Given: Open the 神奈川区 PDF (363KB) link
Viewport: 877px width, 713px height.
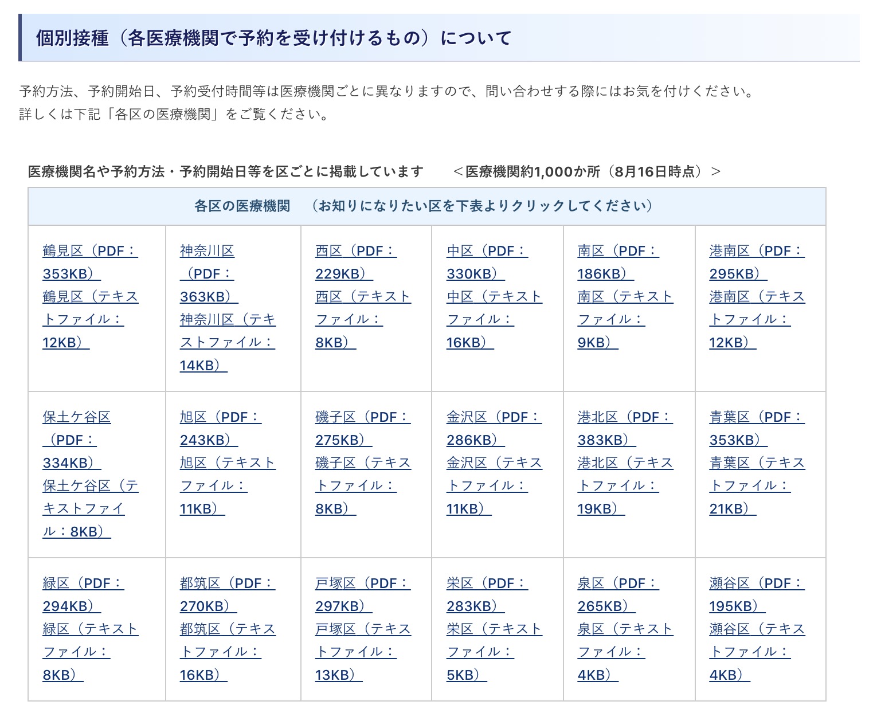Looking at the screenshot, I should pyautogui.click(x=209, y=274).
